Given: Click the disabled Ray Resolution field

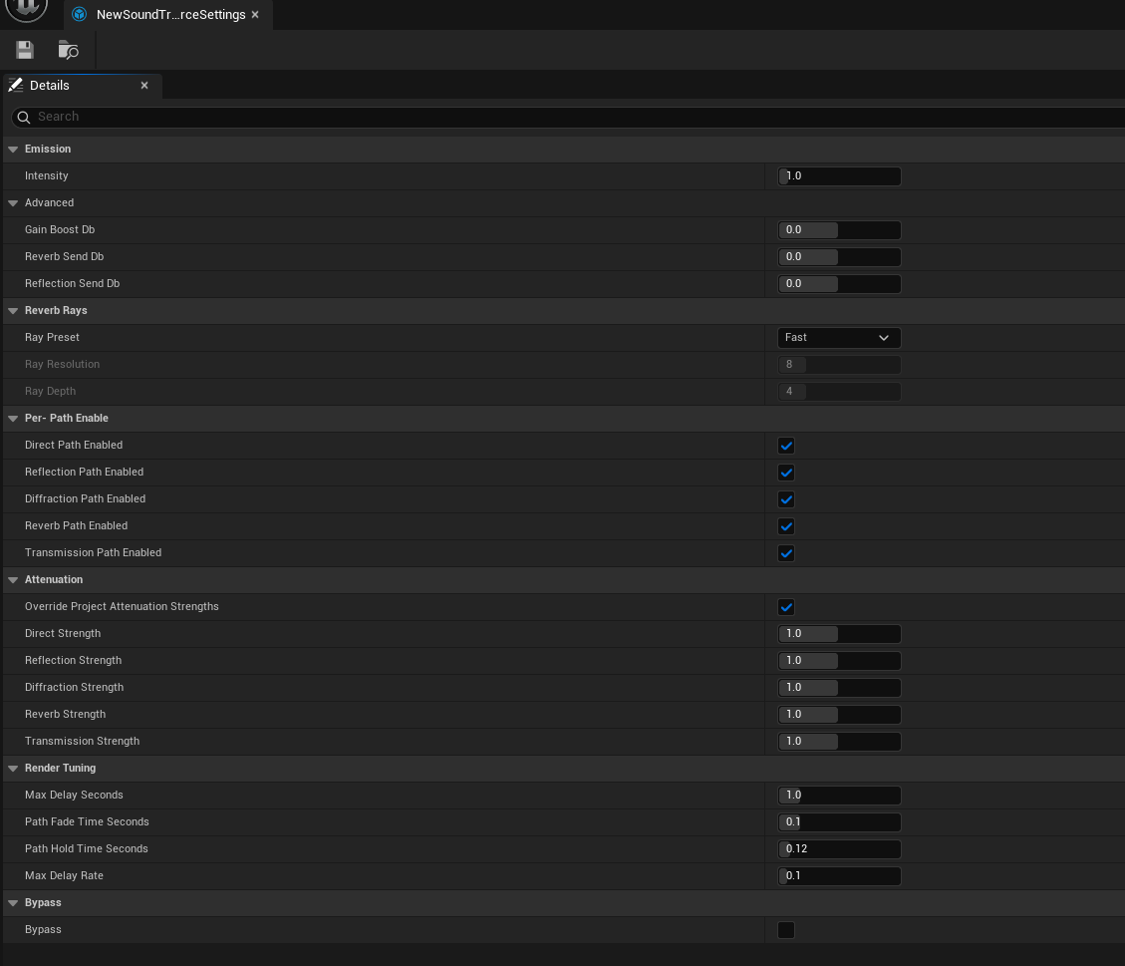Looking at the screenshot, I should click(839, 365).
